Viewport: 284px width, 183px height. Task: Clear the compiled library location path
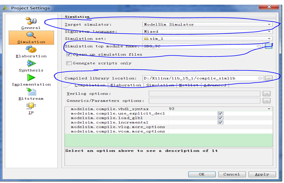[x=260, y=78]
